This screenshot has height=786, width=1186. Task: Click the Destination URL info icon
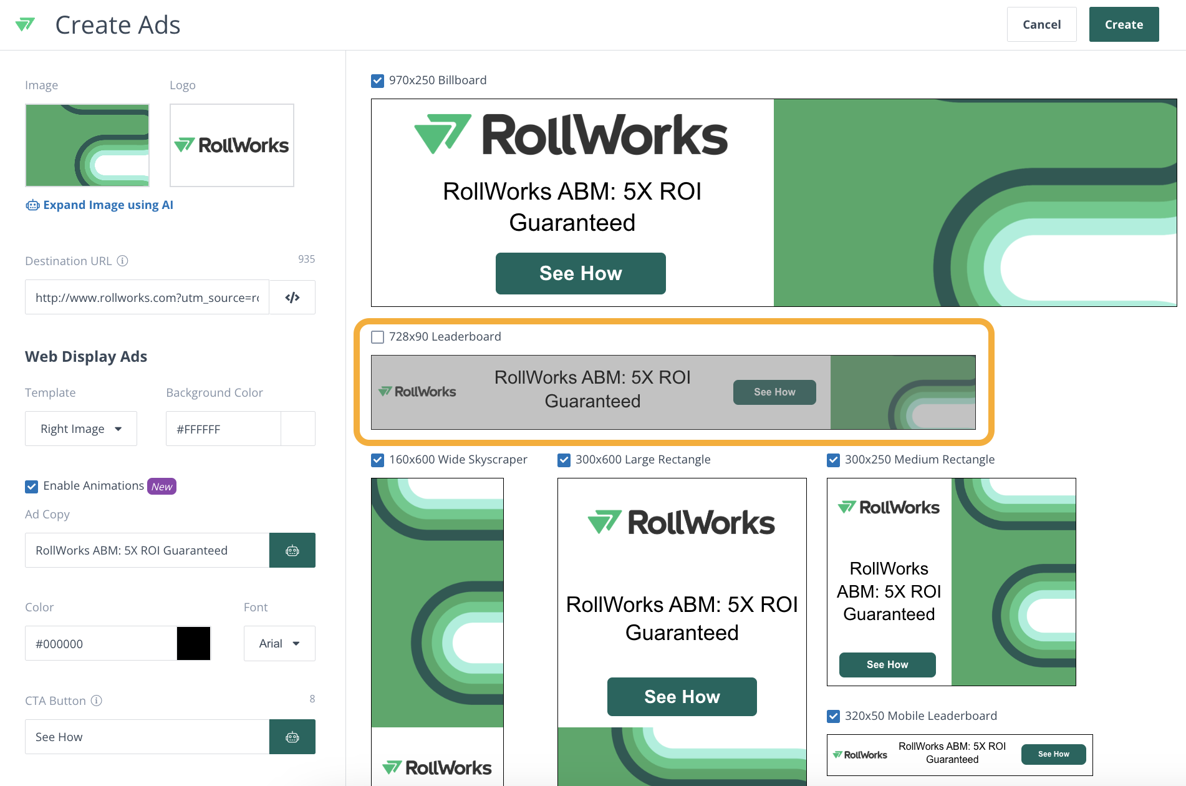[x=123, y=261]
